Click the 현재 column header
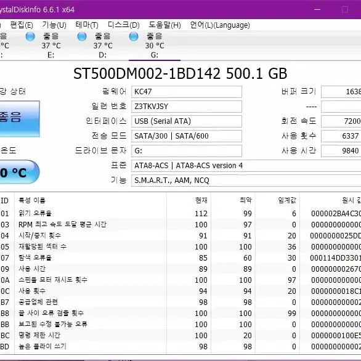Viewport: 361px width, 361px height. (x=189, y=200)
